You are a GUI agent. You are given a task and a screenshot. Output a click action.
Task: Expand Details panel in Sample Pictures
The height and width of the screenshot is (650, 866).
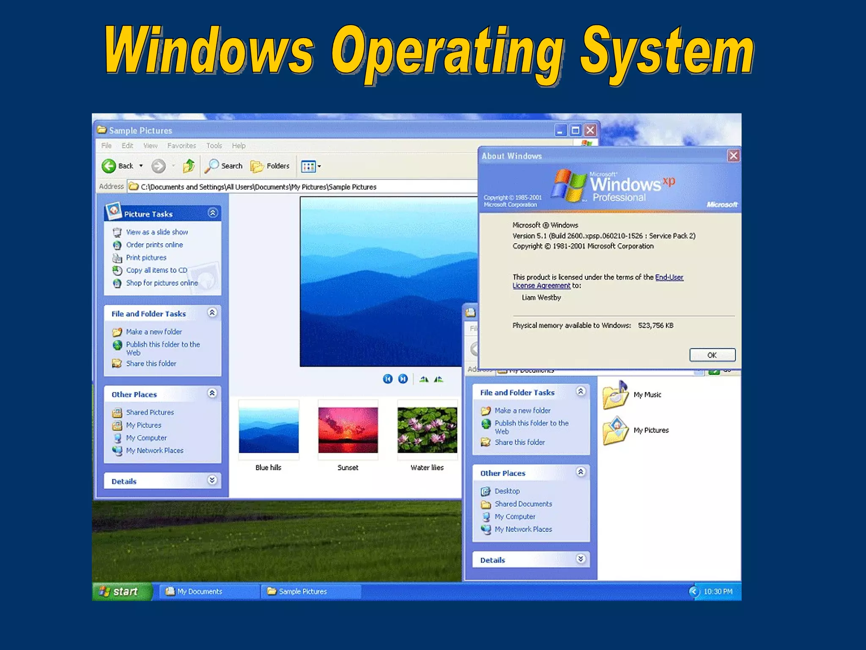[212, 480]
